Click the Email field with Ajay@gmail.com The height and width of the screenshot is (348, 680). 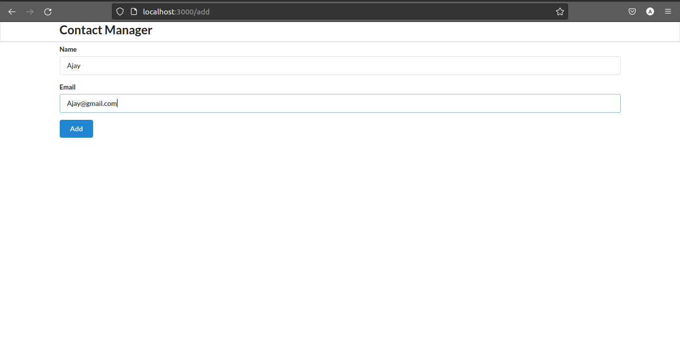340,103
